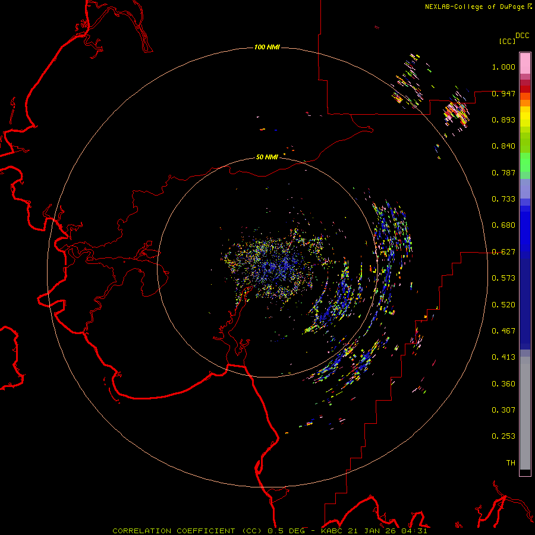Click the 0.787 scale value
The image size is (535, 535).
pos(503,172)
